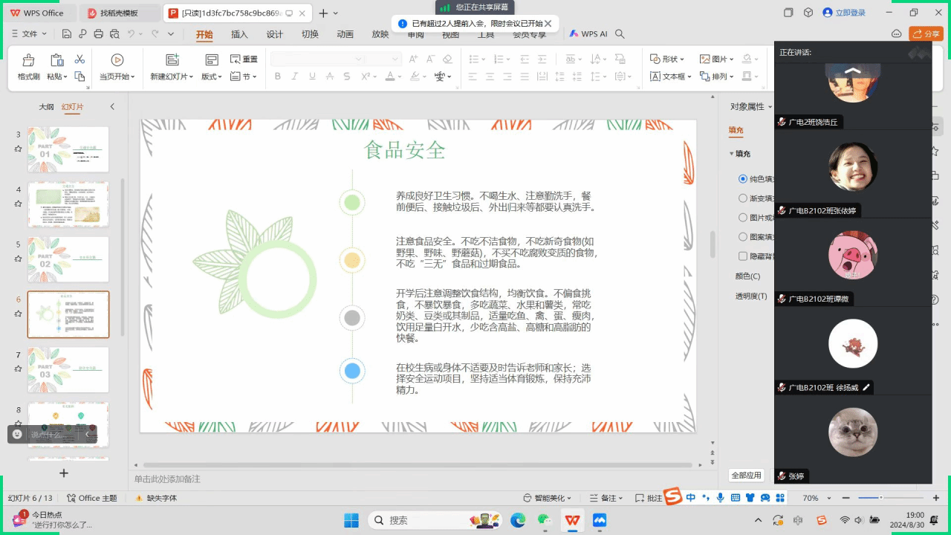Click the search magnifier in ribbon
The width and height of the screenshot is (951, 535).
620,34
